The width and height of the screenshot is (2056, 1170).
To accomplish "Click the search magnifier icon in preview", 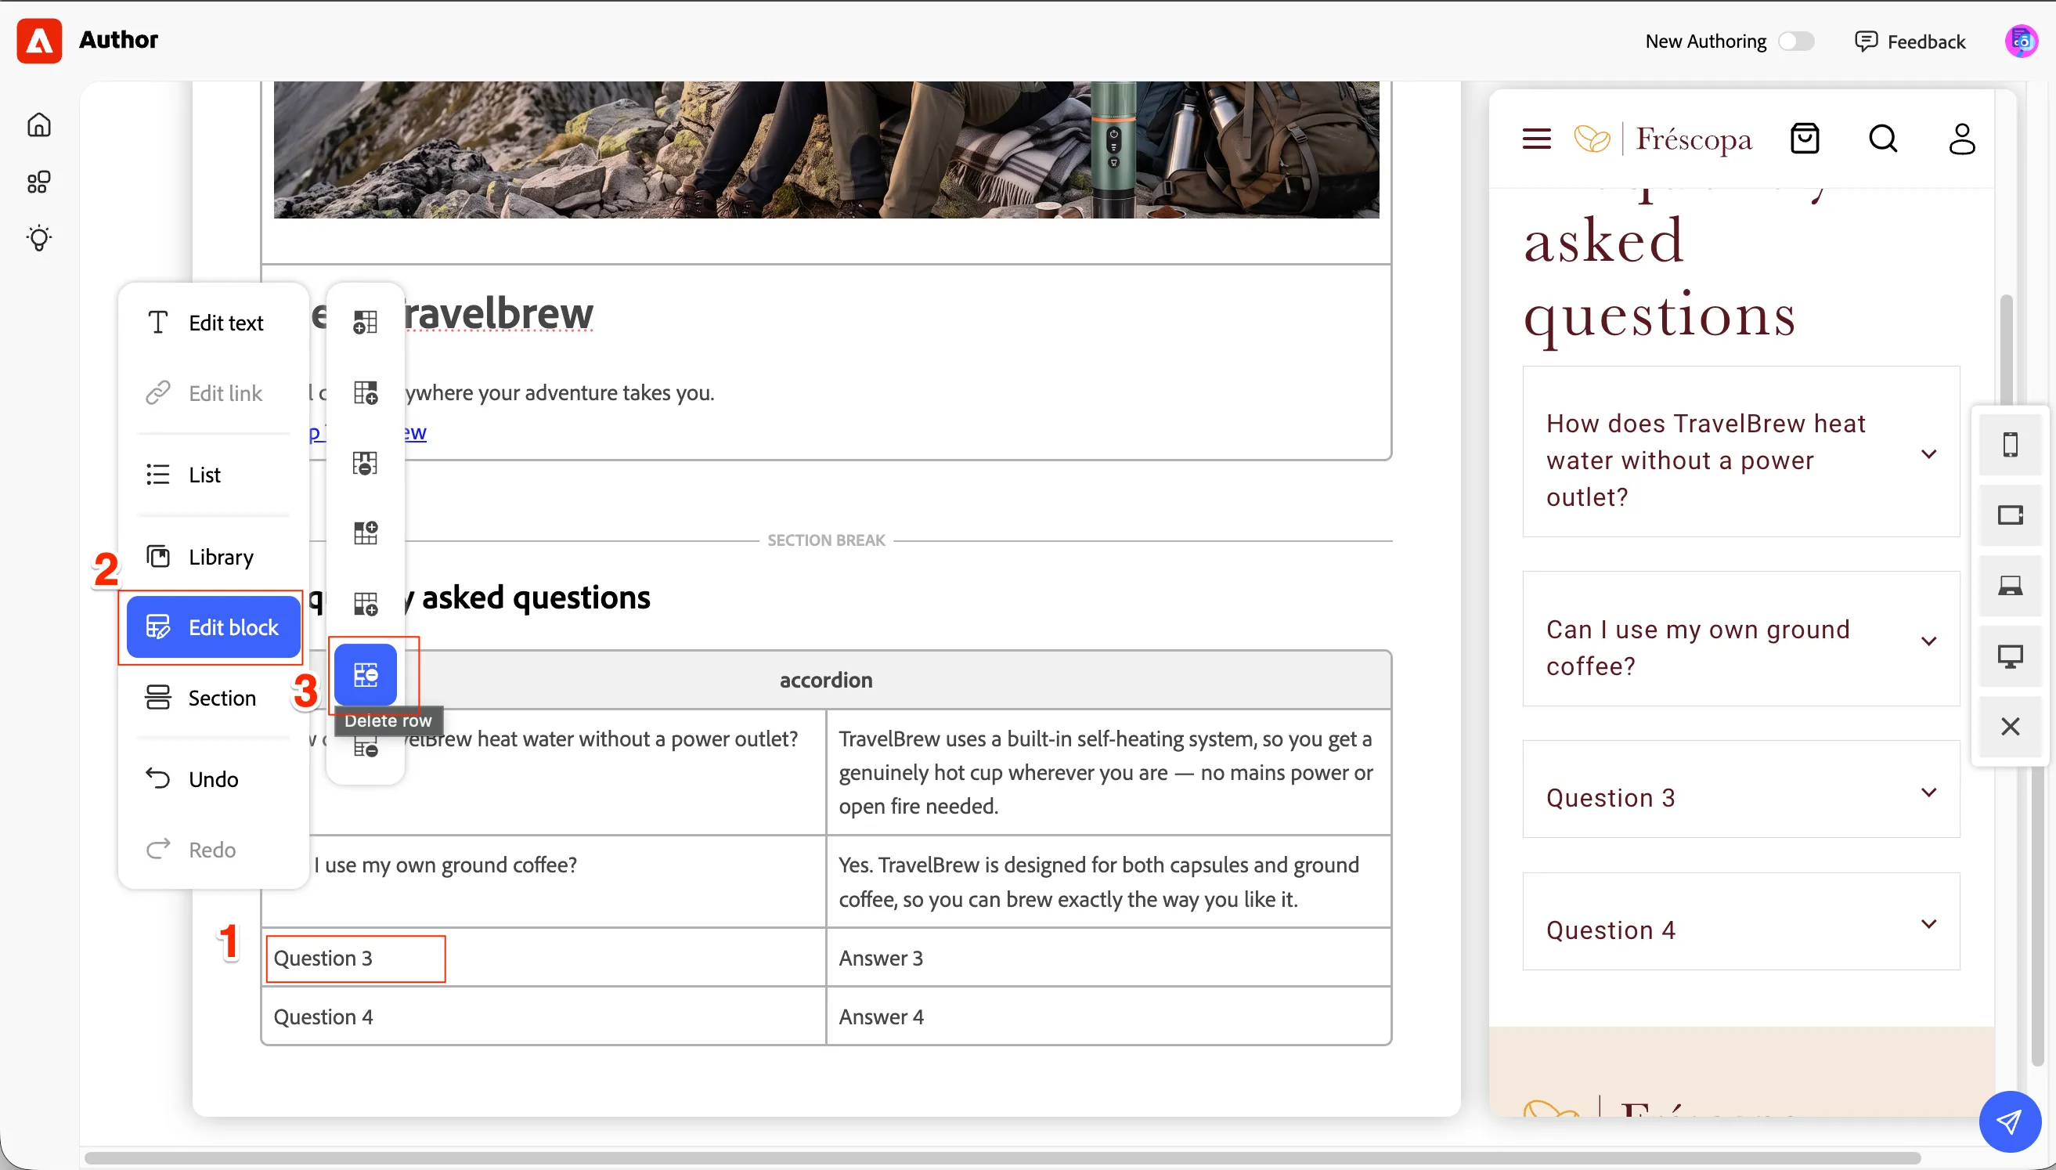I will click(x=1883, y=139).
